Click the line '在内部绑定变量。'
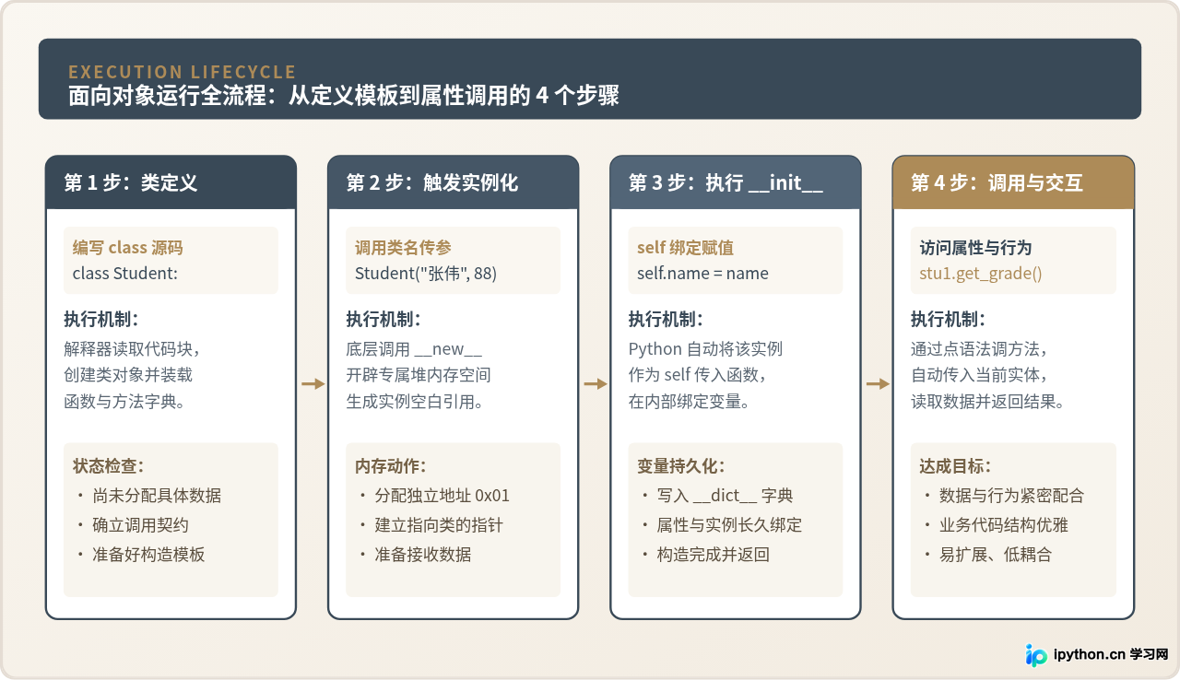This screenshot has width=1180, height=680. (x=690, y=402)
